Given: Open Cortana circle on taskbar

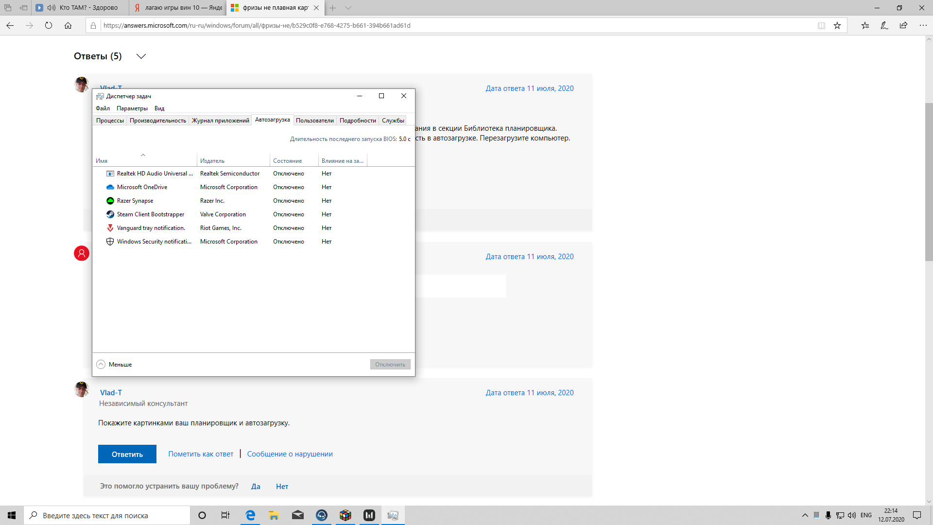Looking at the screenshot, I should (x=202, y=515).
